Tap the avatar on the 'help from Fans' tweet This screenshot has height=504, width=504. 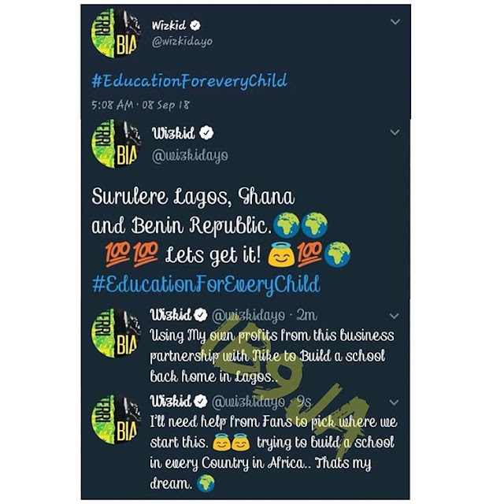pyautogui.click(x=116, y=420)
